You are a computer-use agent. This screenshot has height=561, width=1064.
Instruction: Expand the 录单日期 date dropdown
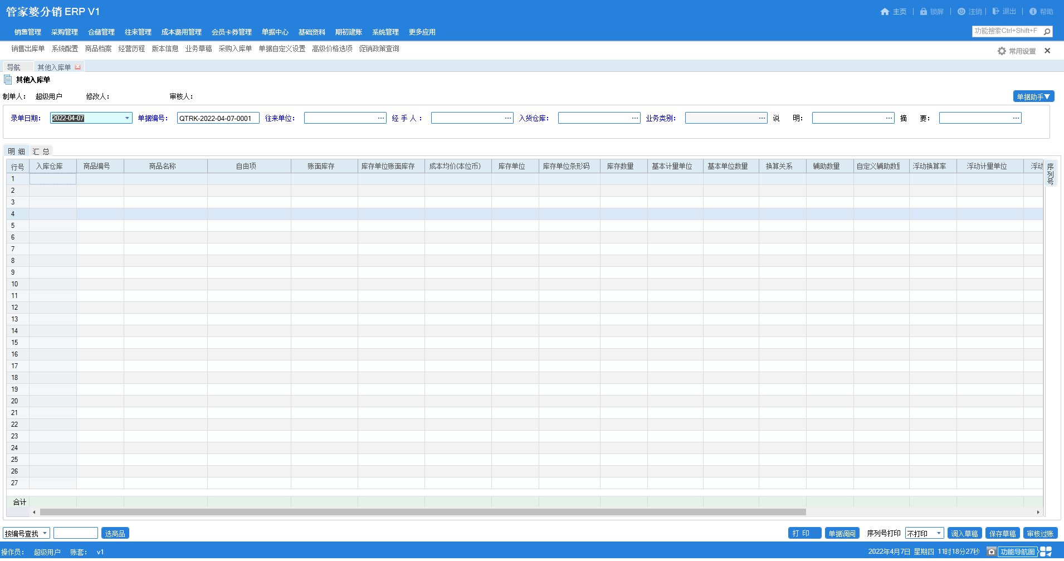tap(127, 118)
